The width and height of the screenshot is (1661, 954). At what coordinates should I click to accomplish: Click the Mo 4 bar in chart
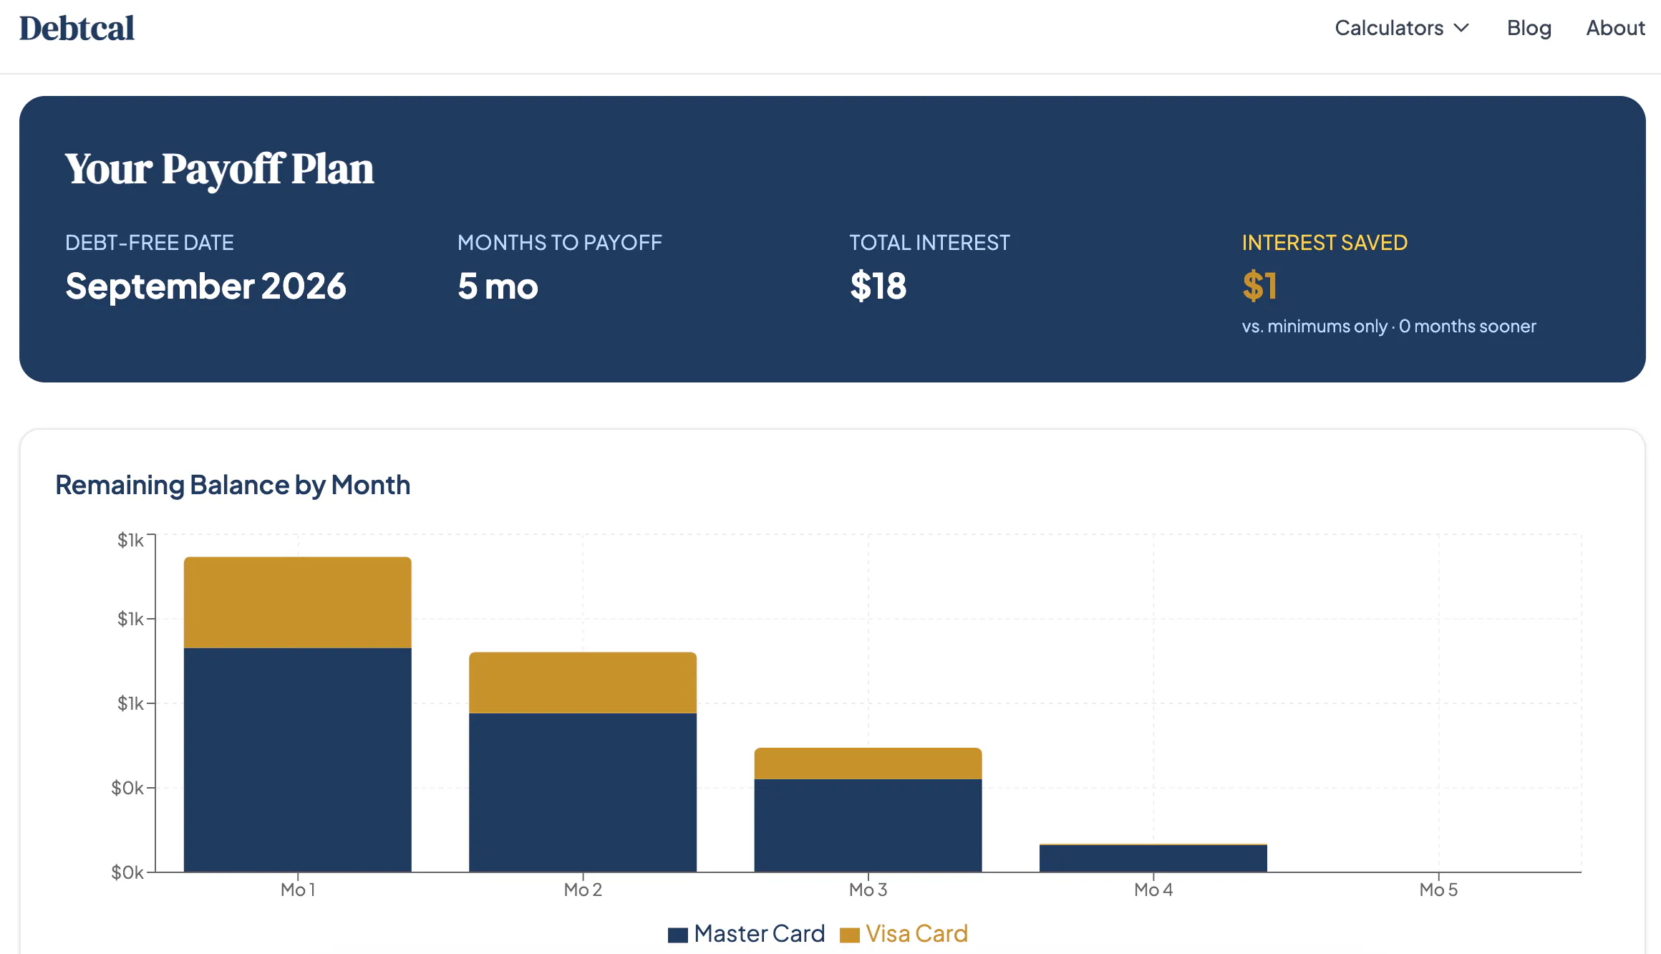[x=1153, y=858]
